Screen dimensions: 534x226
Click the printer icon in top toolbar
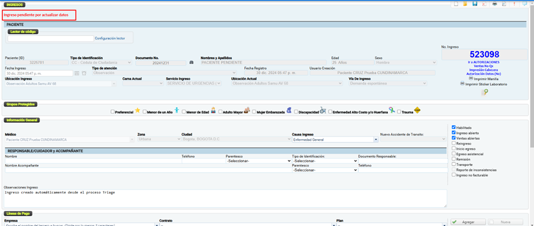pos(495,3)
